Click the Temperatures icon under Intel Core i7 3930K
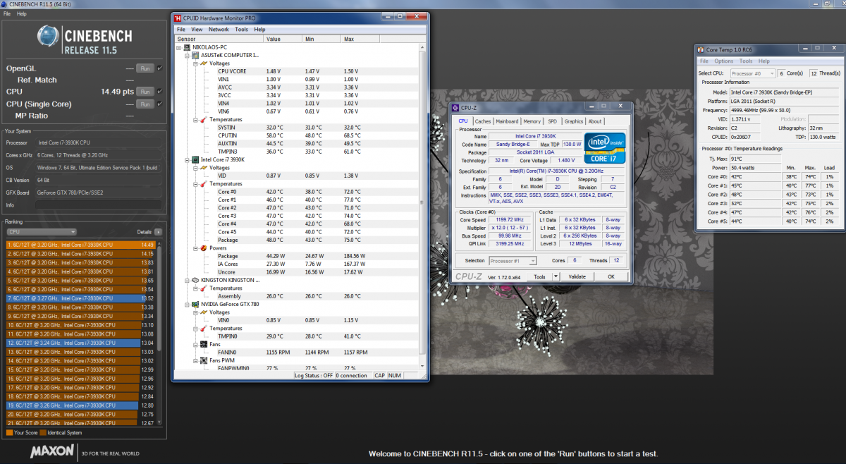The width and height of the screenshot is (846, 464). coord(204,184)
